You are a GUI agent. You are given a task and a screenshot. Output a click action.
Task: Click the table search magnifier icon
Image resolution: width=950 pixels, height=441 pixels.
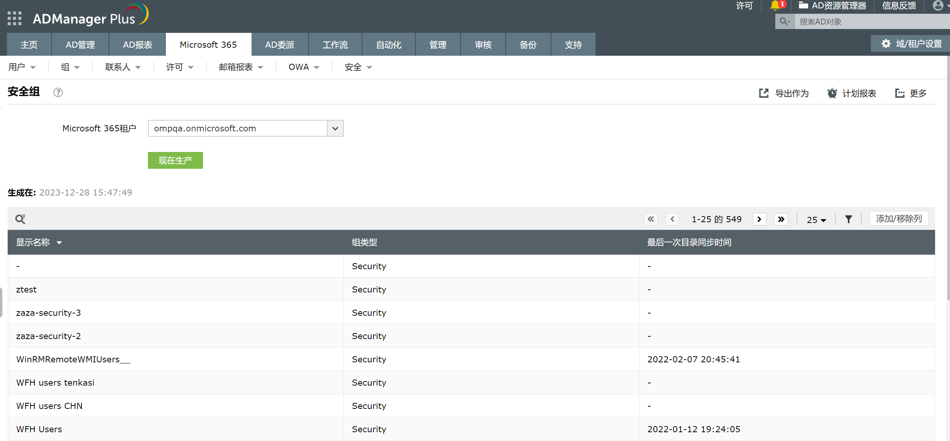pos(20,219)
